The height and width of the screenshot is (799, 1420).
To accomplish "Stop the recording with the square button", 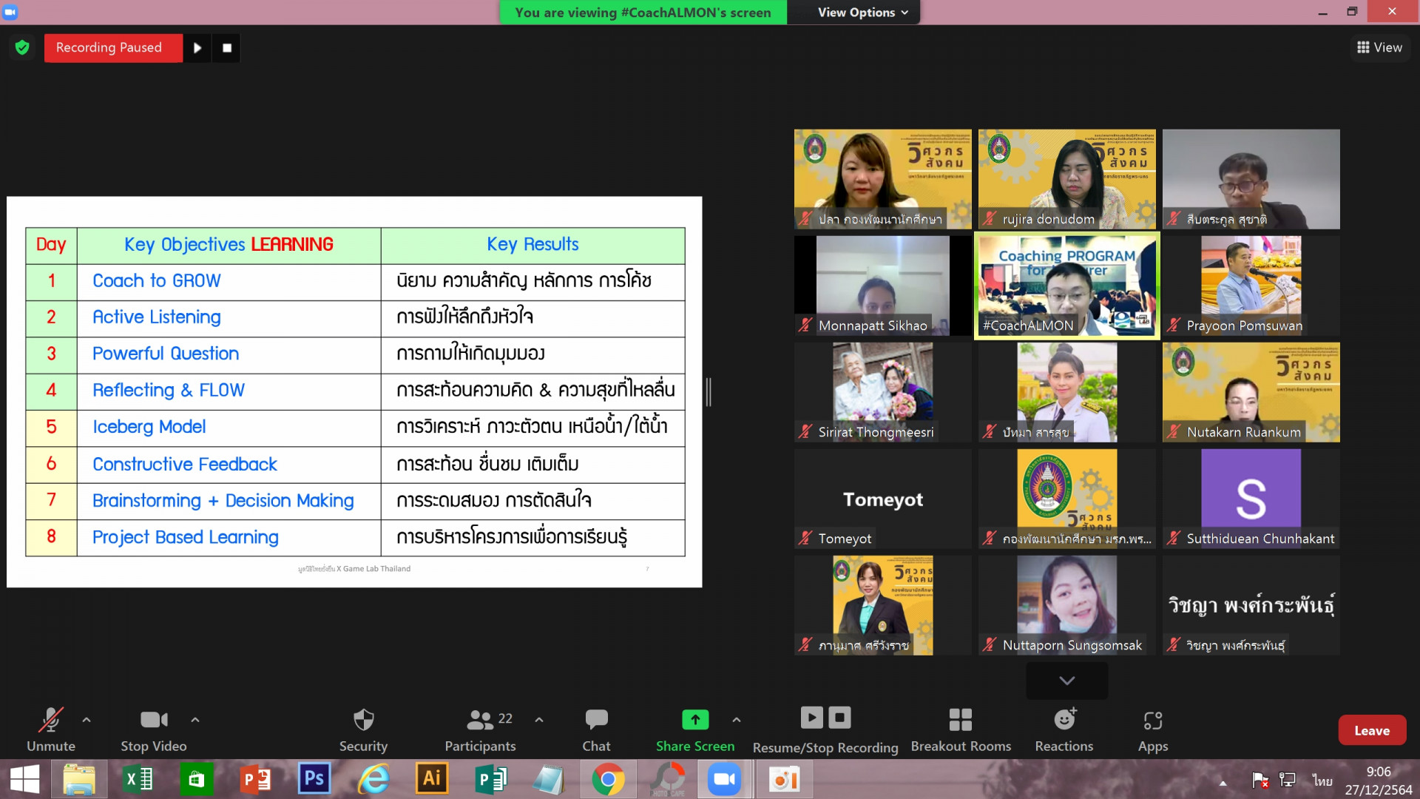I will click(x=227, y=48).
